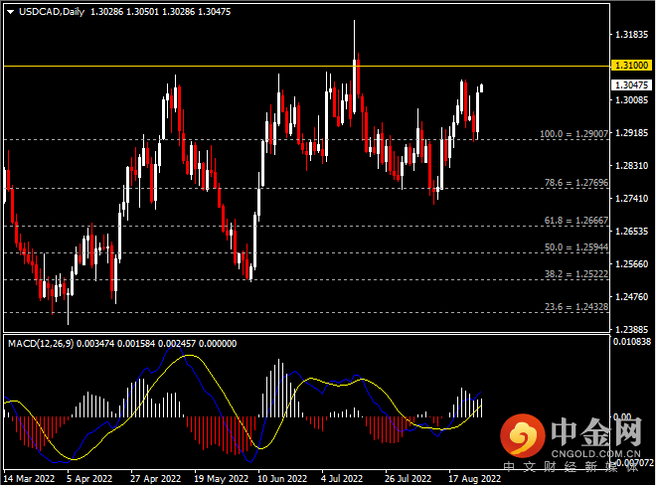This screenshot has width=656, height=485.
Task: Select Fibonacci 61.8 = 1.26667 level label
Action: [576, 220]
